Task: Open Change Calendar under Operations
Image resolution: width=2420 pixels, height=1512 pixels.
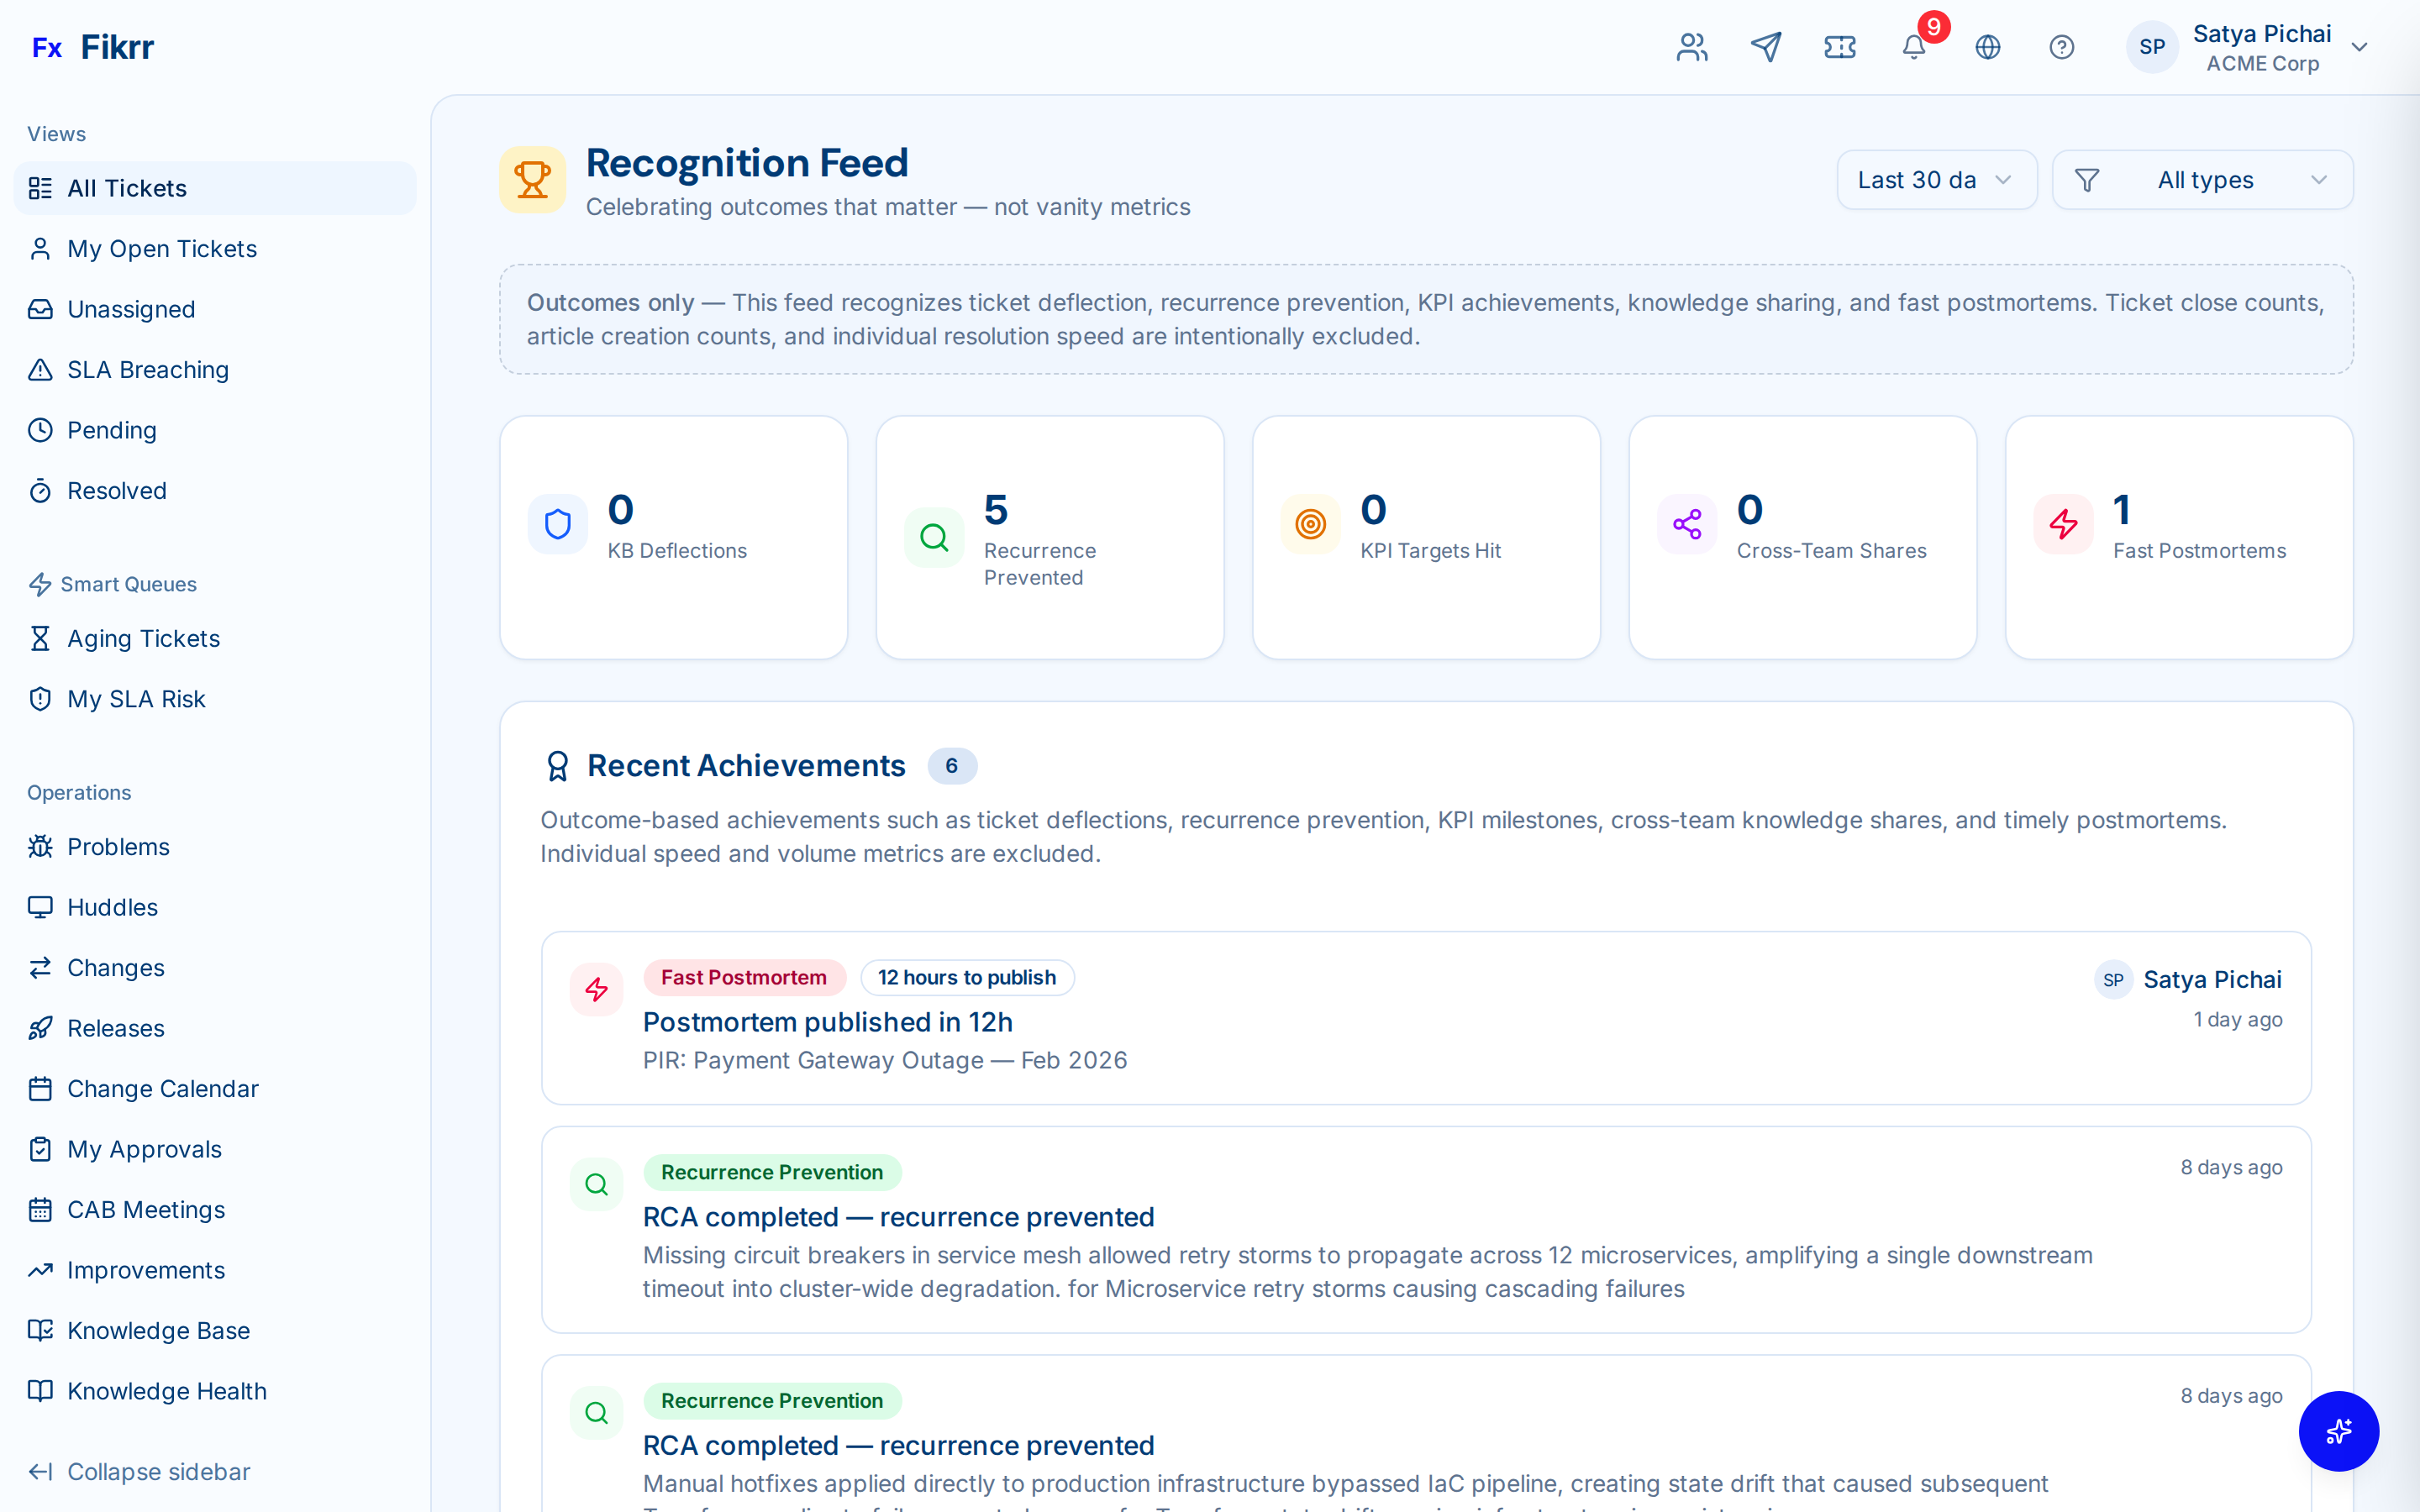Action: click(x=162, y=1088)
